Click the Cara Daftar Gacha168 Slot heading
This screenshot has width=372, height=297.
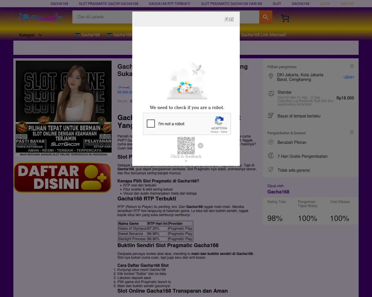tap(143, 265)
